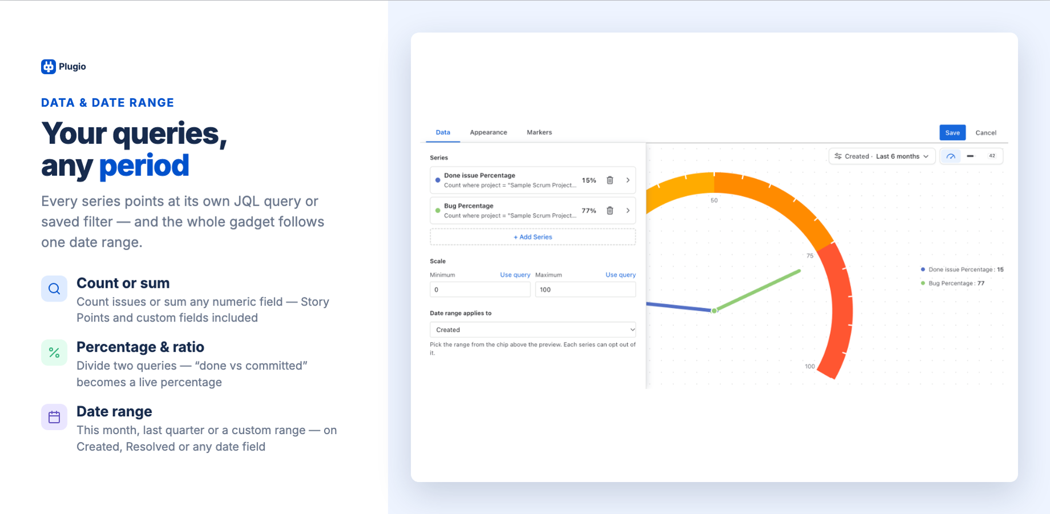Viewport: 1050px width, 514px height.
Task: Click the green gauge needle
Action: [x=757, y=291]
